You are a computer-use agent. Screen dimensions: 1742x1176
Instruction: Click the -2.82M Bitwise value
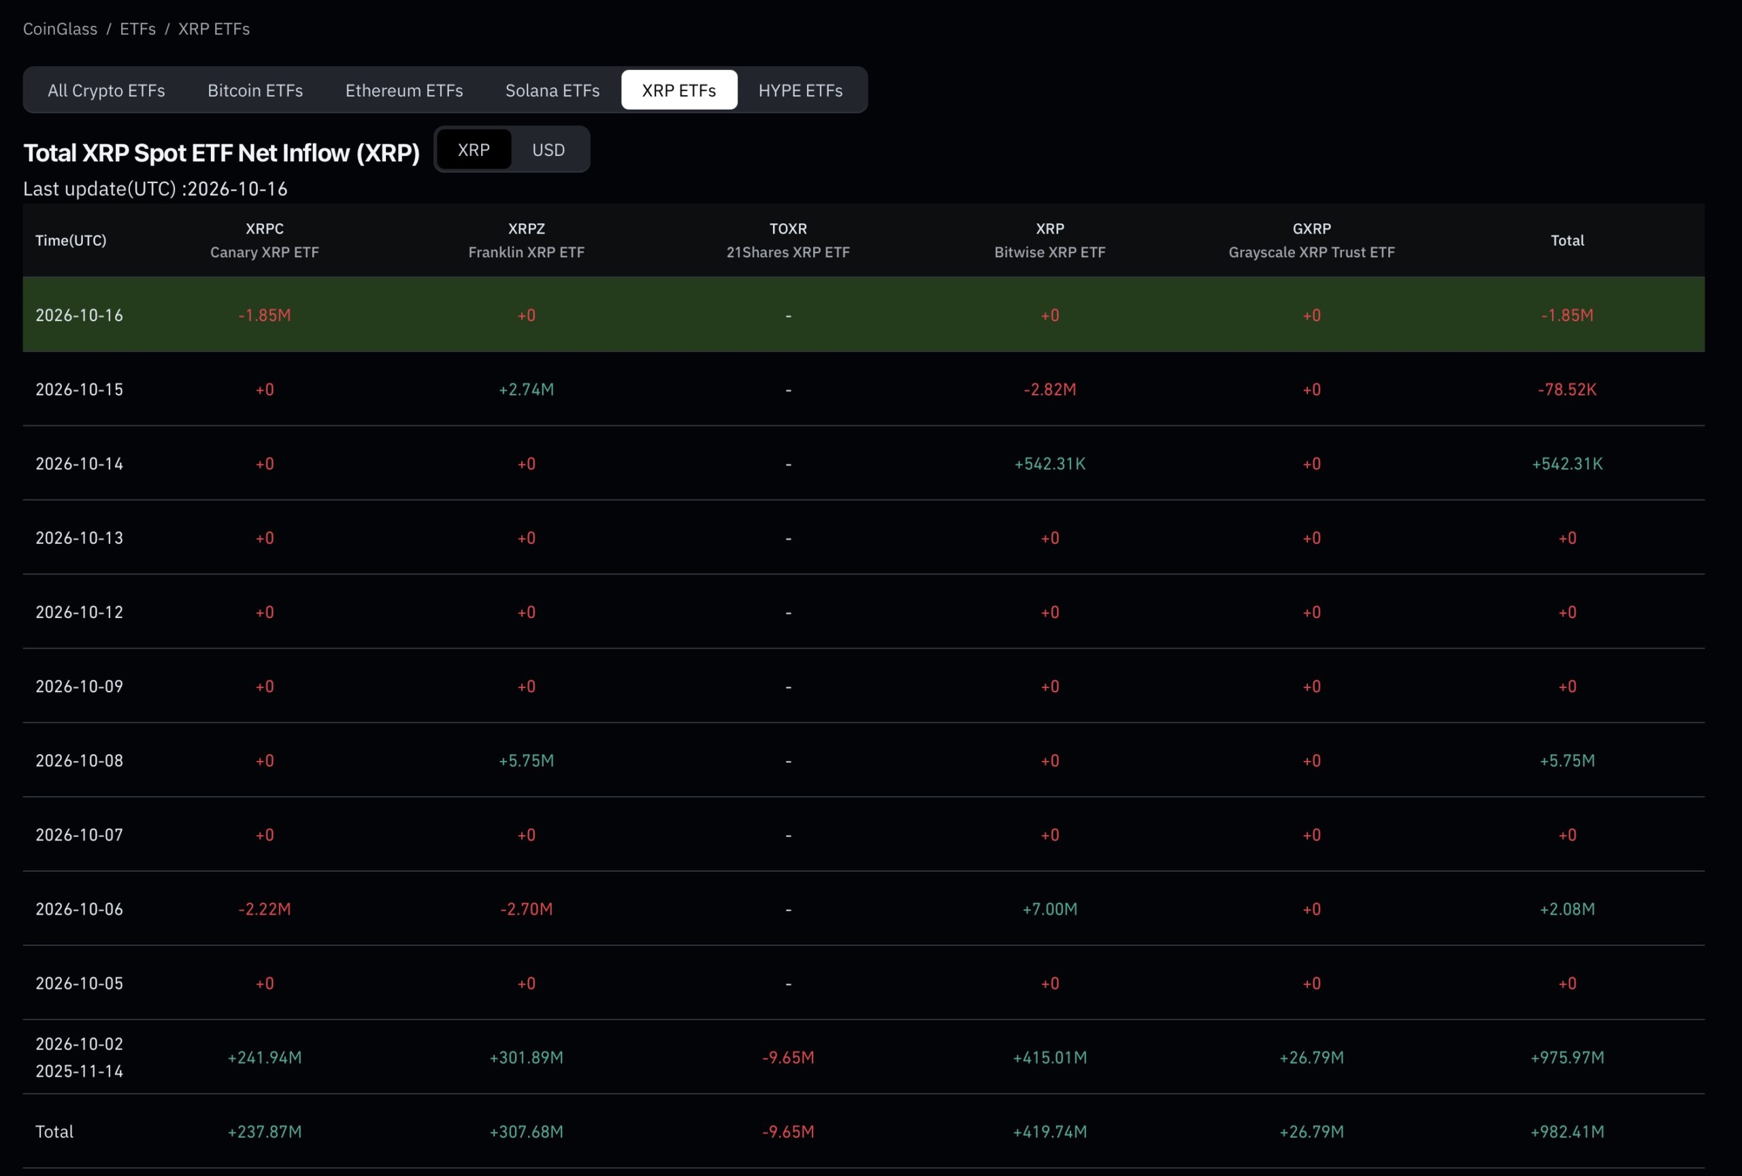[1049, 389]
